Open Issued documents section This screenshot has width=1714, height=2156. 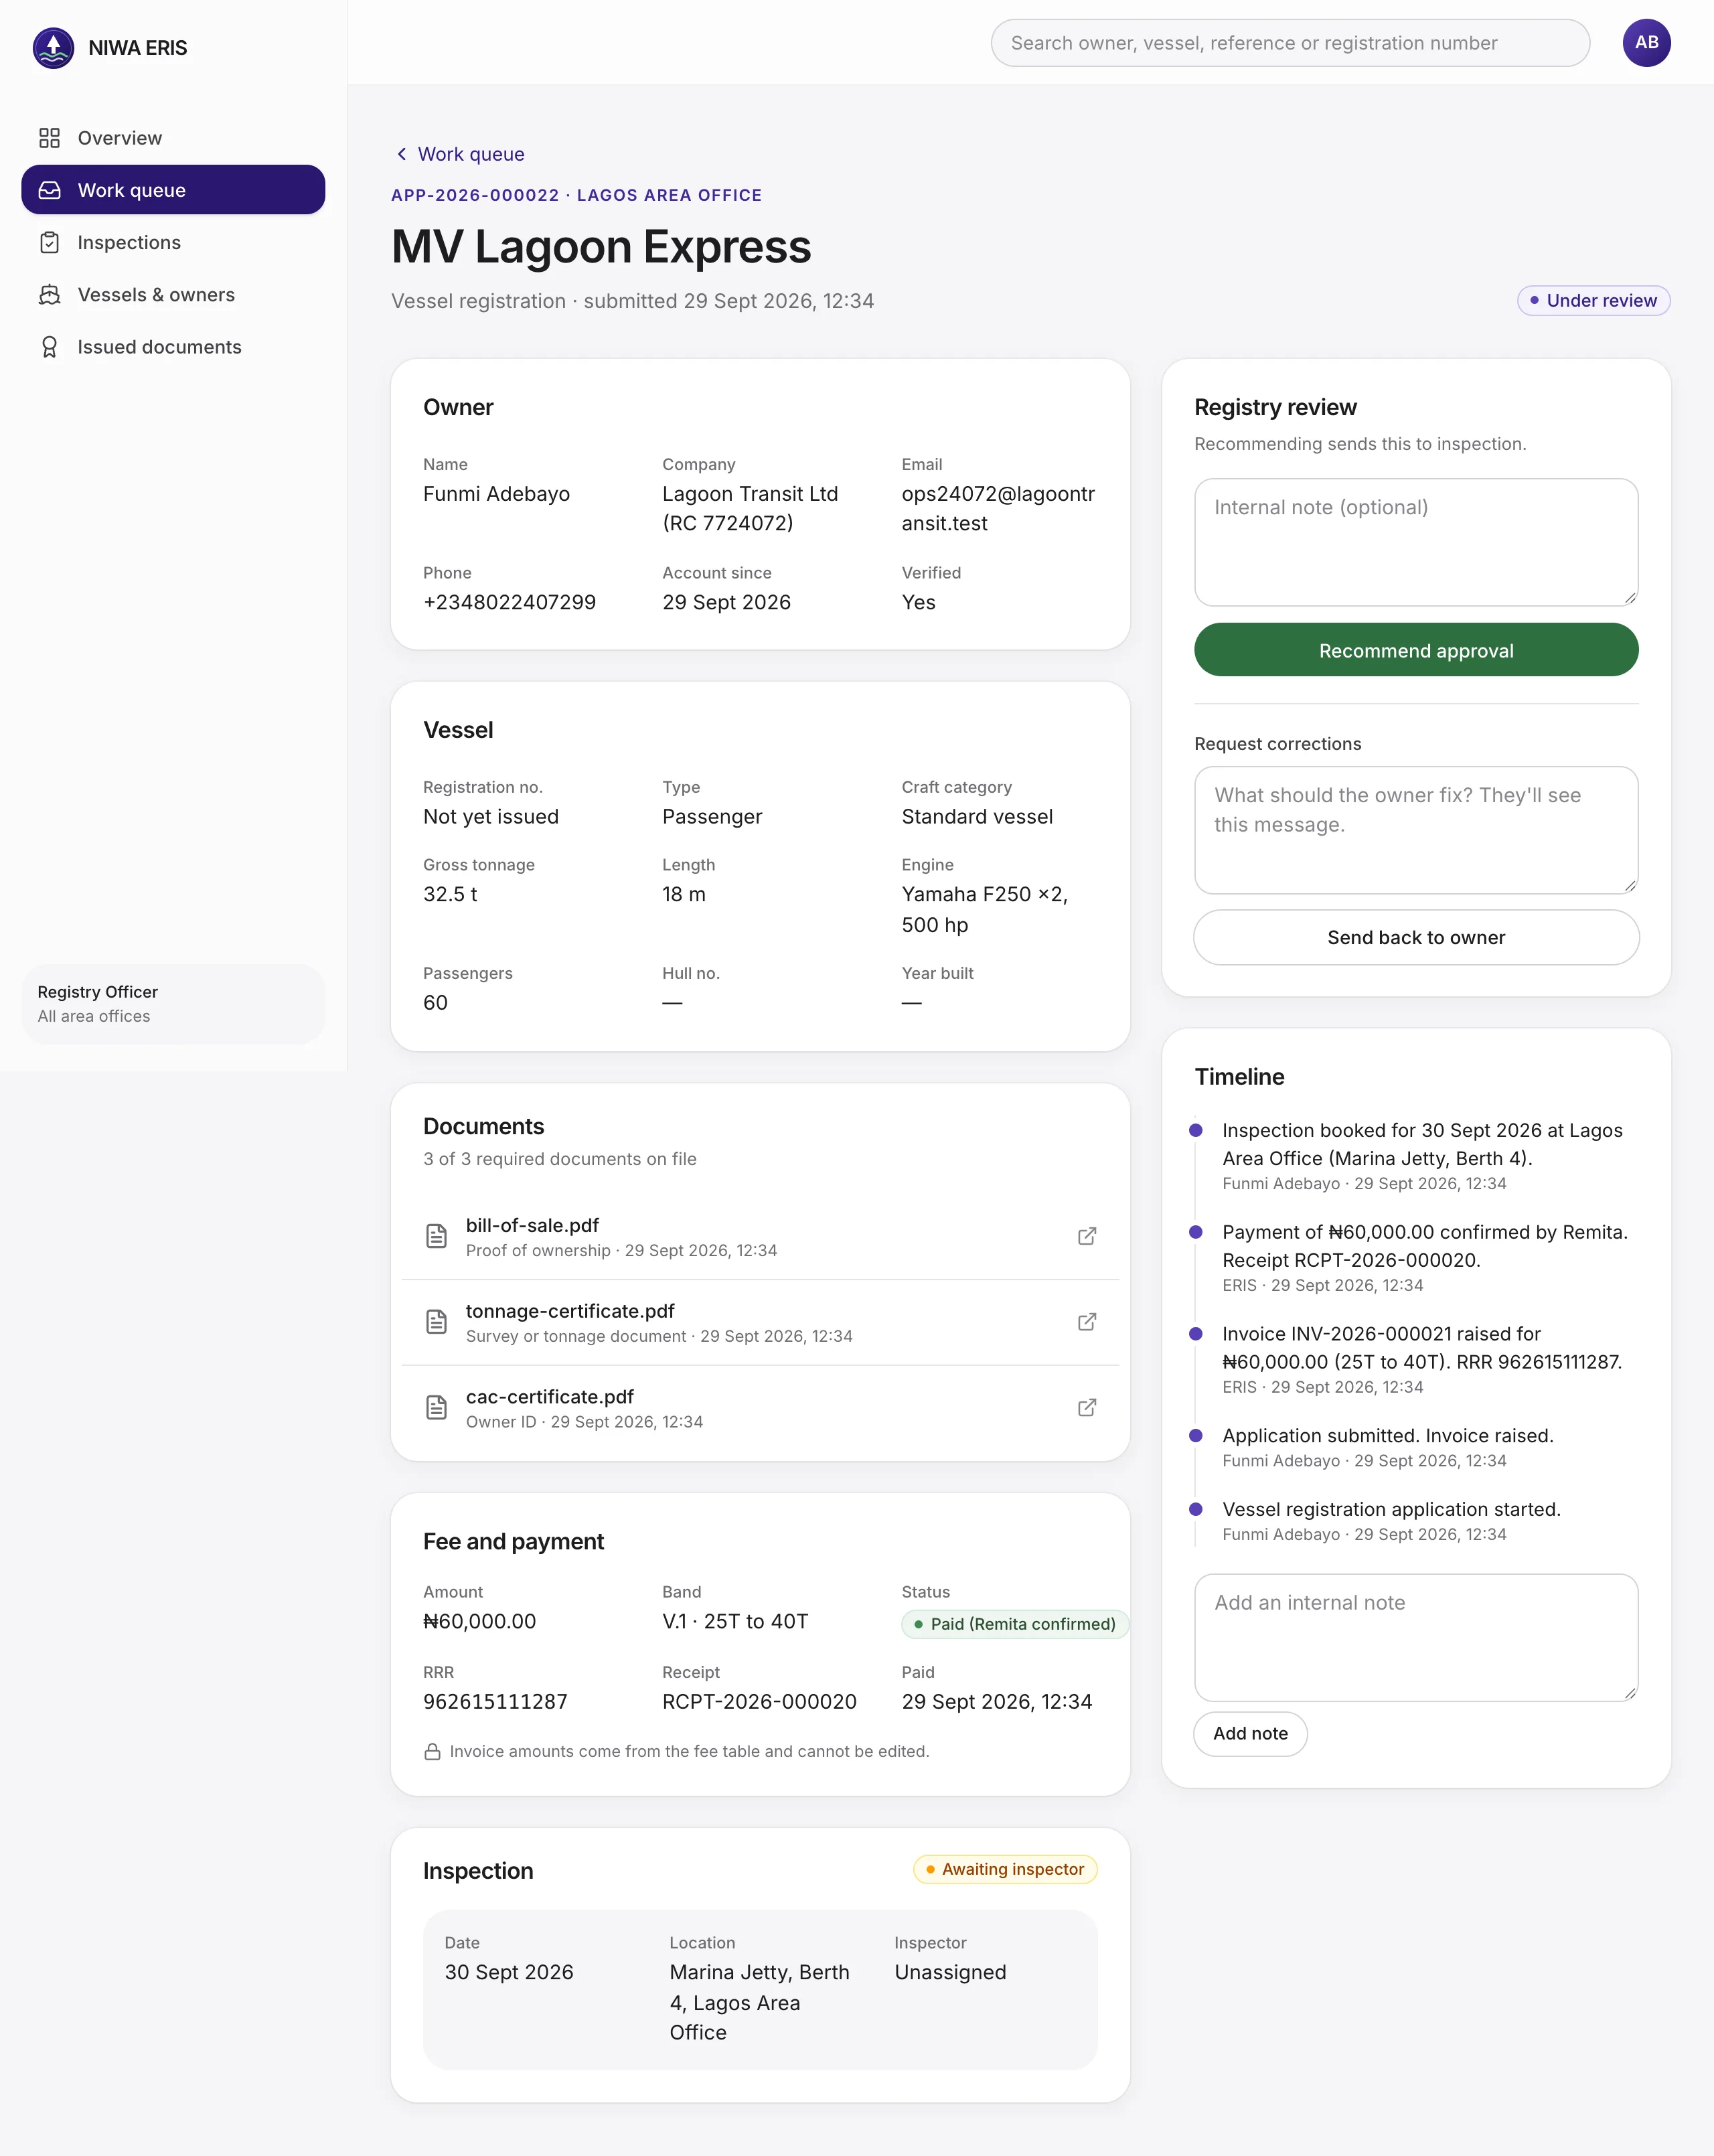tap(173, 347)
